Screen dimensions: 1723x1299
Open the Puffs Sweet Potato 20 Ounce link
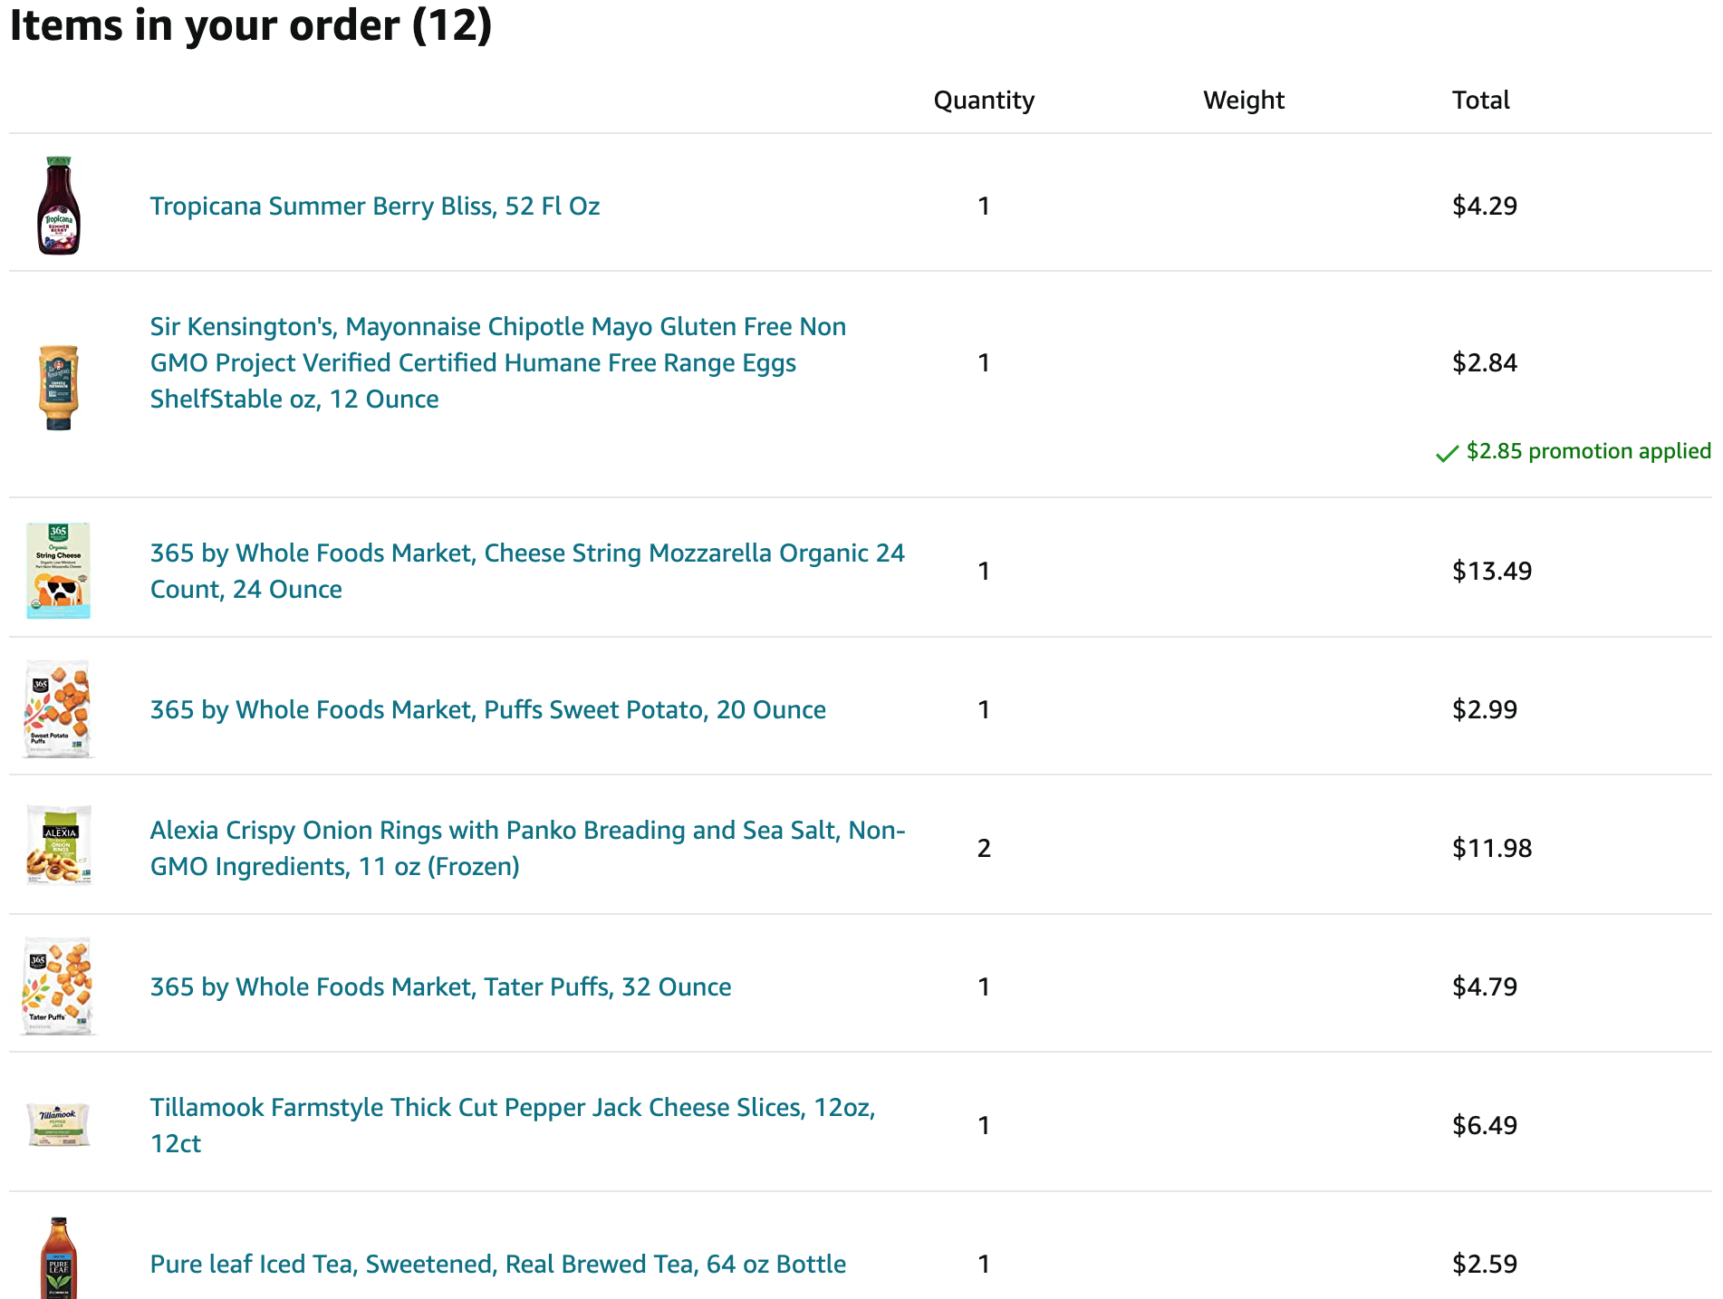coord(488,709)
